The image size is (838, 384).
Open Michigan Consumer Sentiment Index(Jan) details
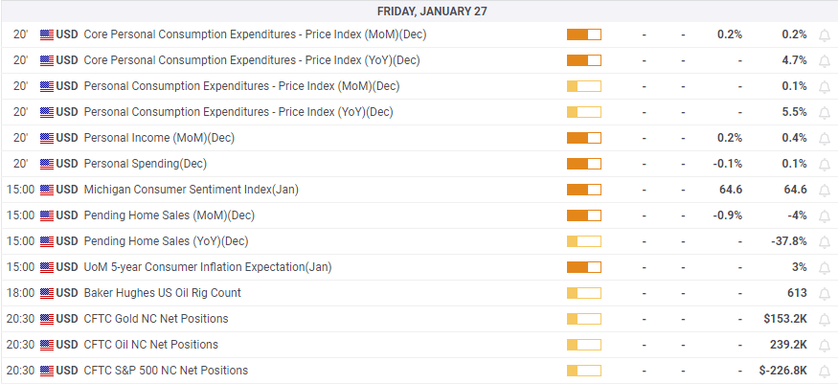coord(192,190)
